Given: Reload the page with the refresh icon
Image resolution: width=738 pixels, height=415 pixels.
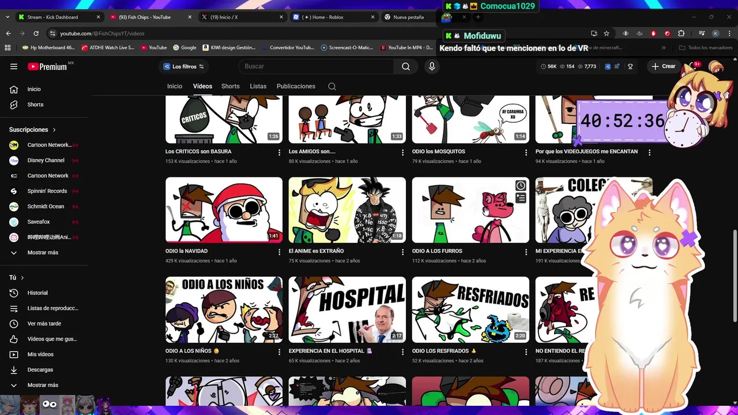Looking at the screenshot, I should point(36,33).
